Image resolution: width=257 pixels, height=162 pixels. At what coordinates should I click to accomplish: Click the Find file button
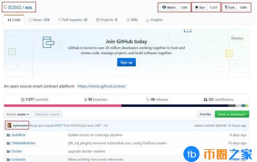tap(205, 114)
